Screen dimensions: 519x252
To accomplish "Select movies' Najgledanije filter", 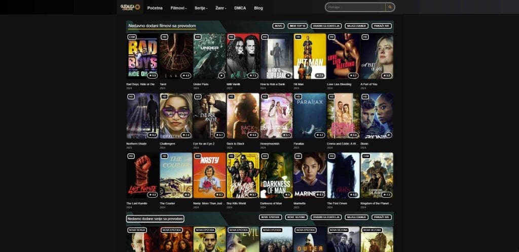I will pyautogui.click(x=356, y=26).
